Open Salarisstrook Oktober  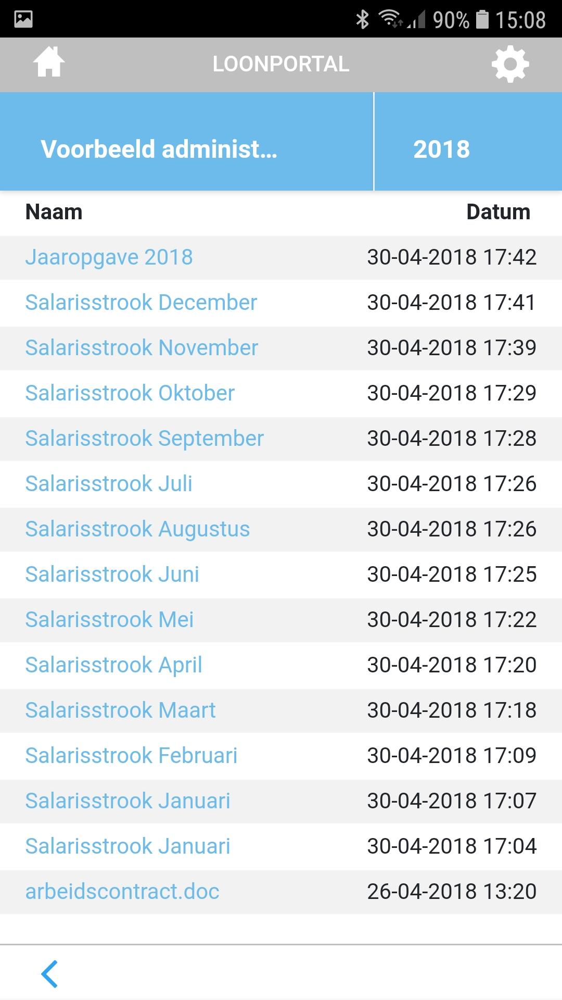pyautogui.click(x=130, y=393)
